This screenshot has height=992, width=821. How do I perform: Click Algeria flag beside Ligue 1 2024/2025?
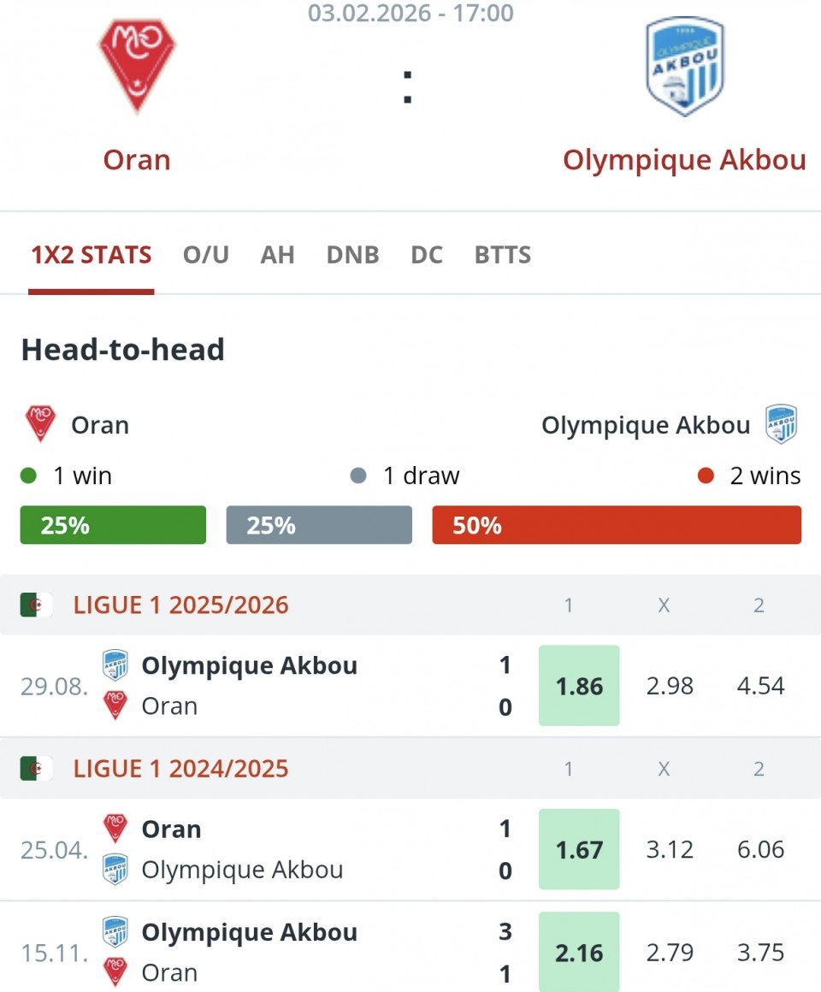(x=37, y=769)
